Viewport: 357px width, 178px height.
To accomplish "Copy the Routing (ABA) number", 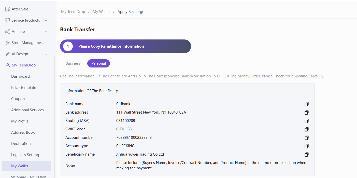I will click(x=307, y=121).
